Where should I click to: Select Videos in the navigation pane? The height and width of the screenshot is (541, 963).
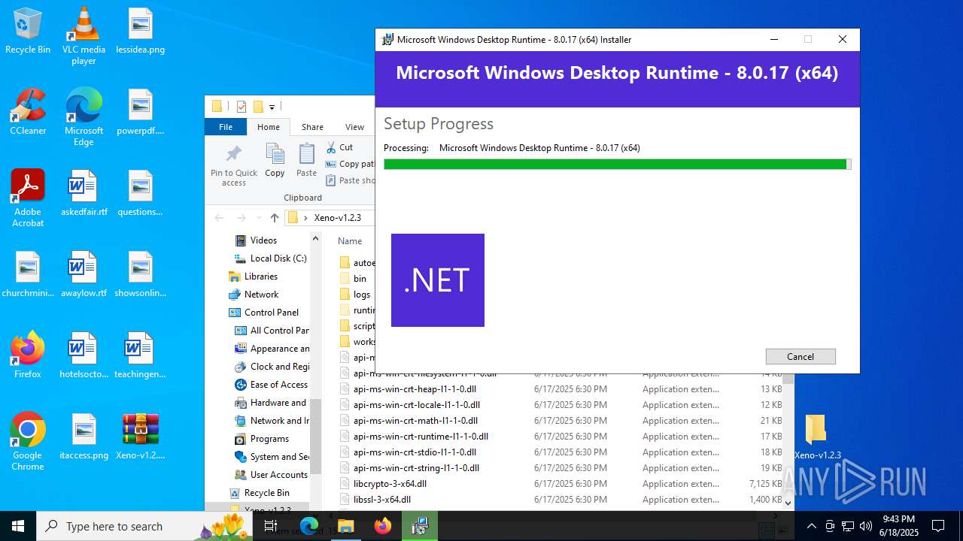(263, 240)
